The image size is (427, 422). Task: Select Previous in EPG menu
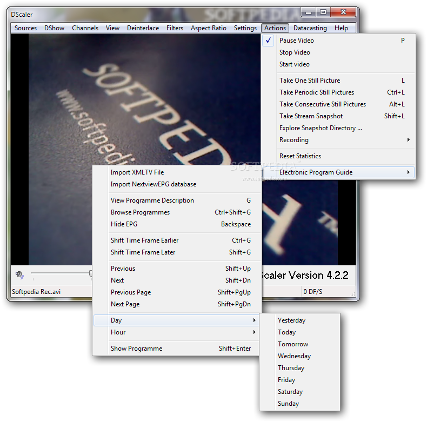coord(176,269)
